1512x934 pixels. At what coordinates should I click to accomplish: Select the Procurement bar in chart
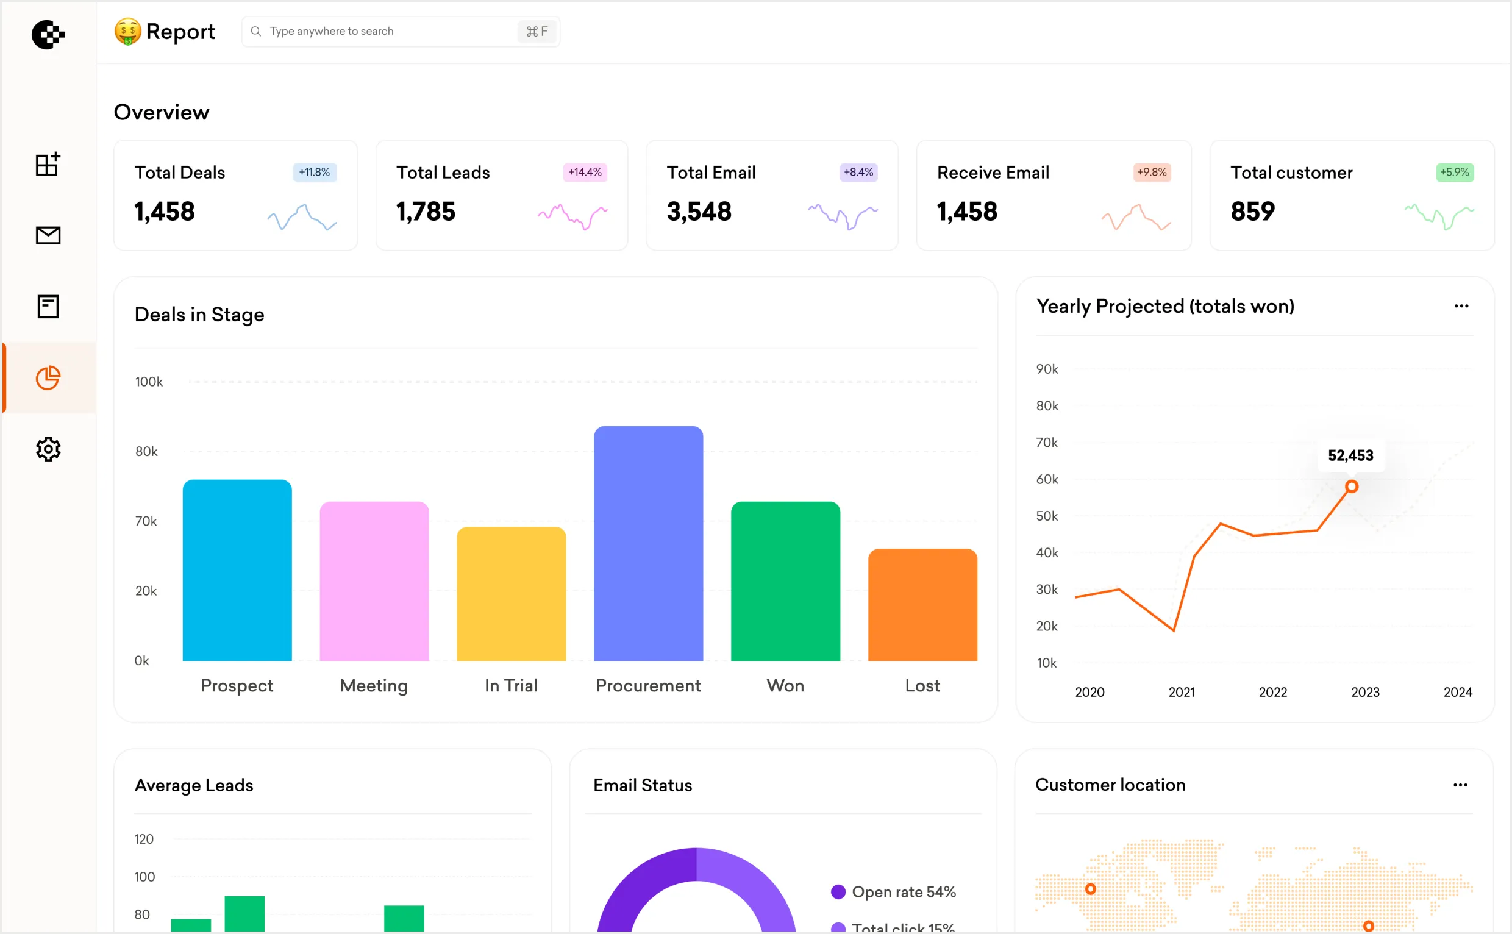click(648, 544)
